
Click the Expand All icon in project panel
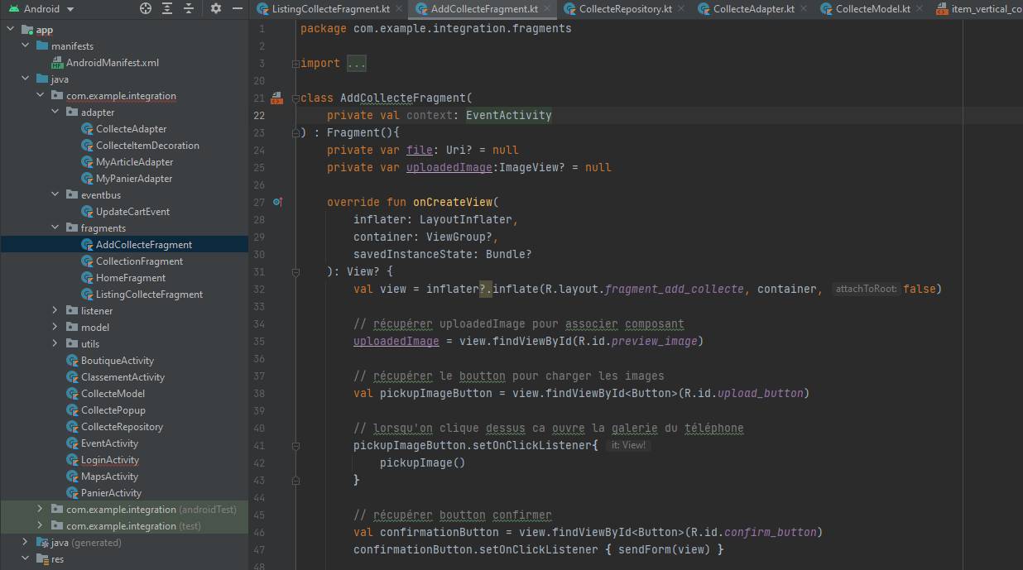point(167,8)
